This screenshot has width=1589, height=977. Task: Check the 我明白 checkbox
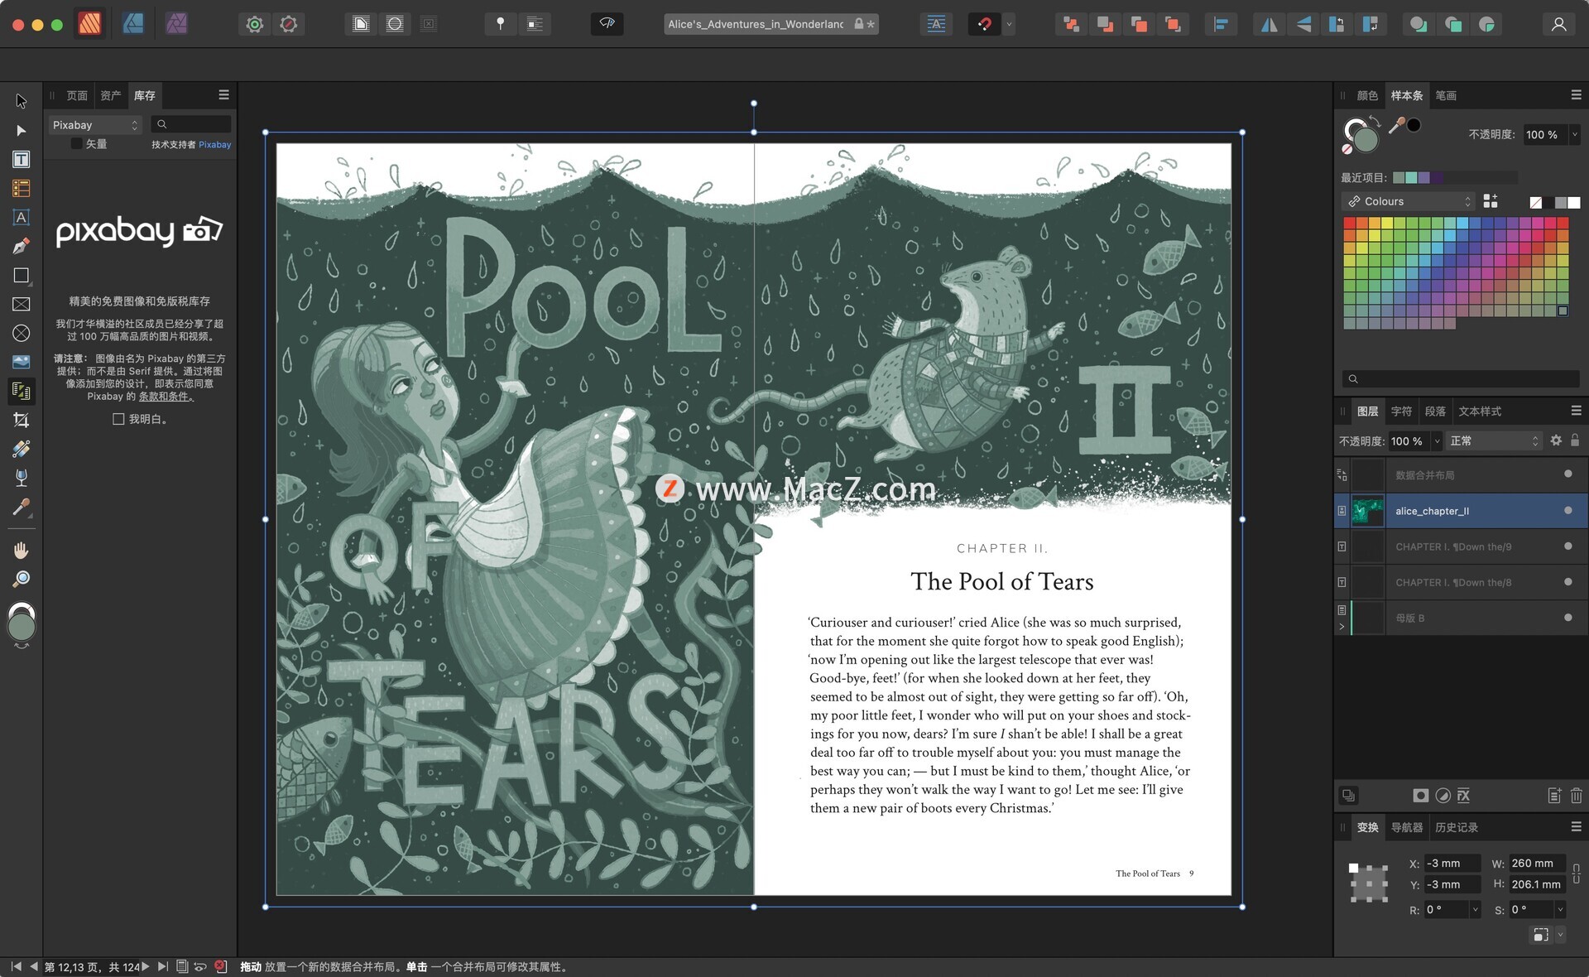(118, 419)
